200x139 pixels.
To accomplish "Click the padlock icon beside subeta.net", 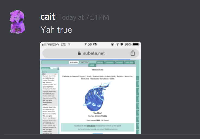I will (79, 53).
